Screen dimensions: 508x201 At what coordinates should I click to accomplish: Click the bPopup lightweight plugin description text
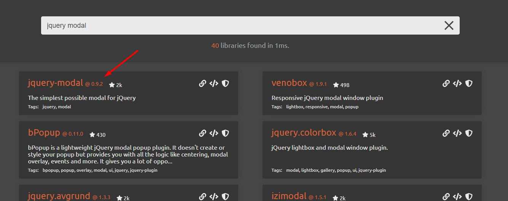point(128,154)
